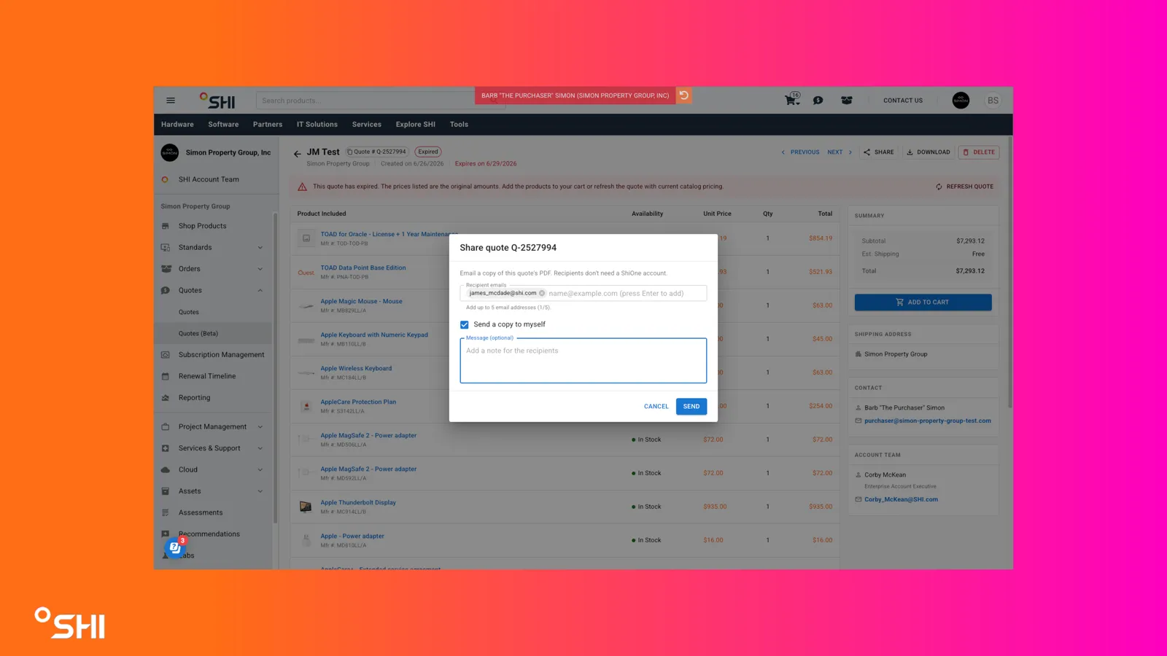Remove james_mcdade@shi.com recipient chip
Image resolution: width=1167 pixels, height=656 pixels.
click(x=542, y=293)
